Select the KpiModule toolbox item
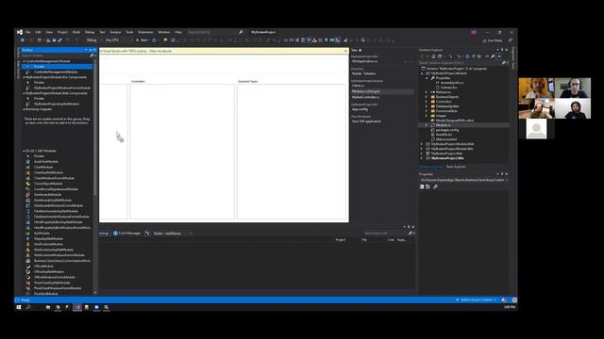This screenshot has width=604, height=339. click(42, 233)
